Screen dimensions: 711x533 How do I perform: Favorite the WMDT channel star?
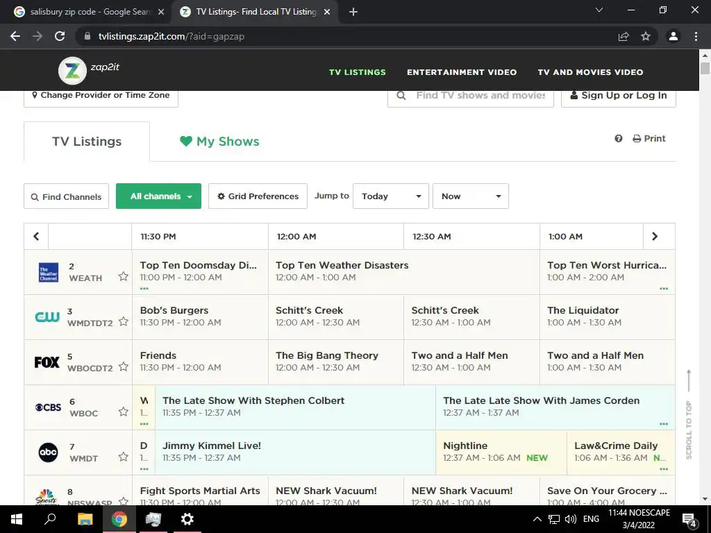124,457
